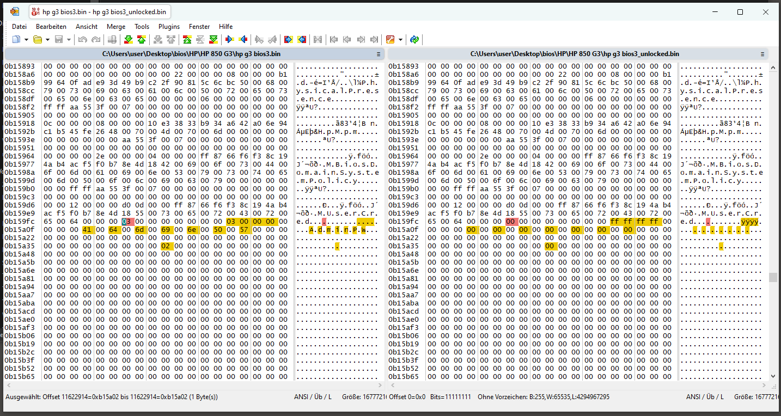
Task: Open the Plugins menu
Action: pyautogui.click(x=169, y=26)
